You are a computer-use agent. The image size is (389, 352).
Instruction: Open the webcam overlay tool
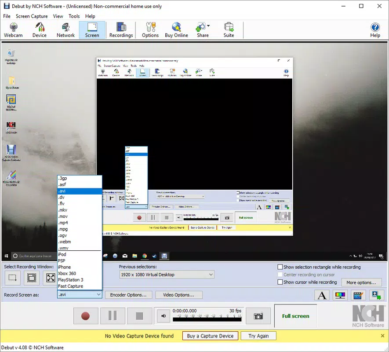coord(376,295)
